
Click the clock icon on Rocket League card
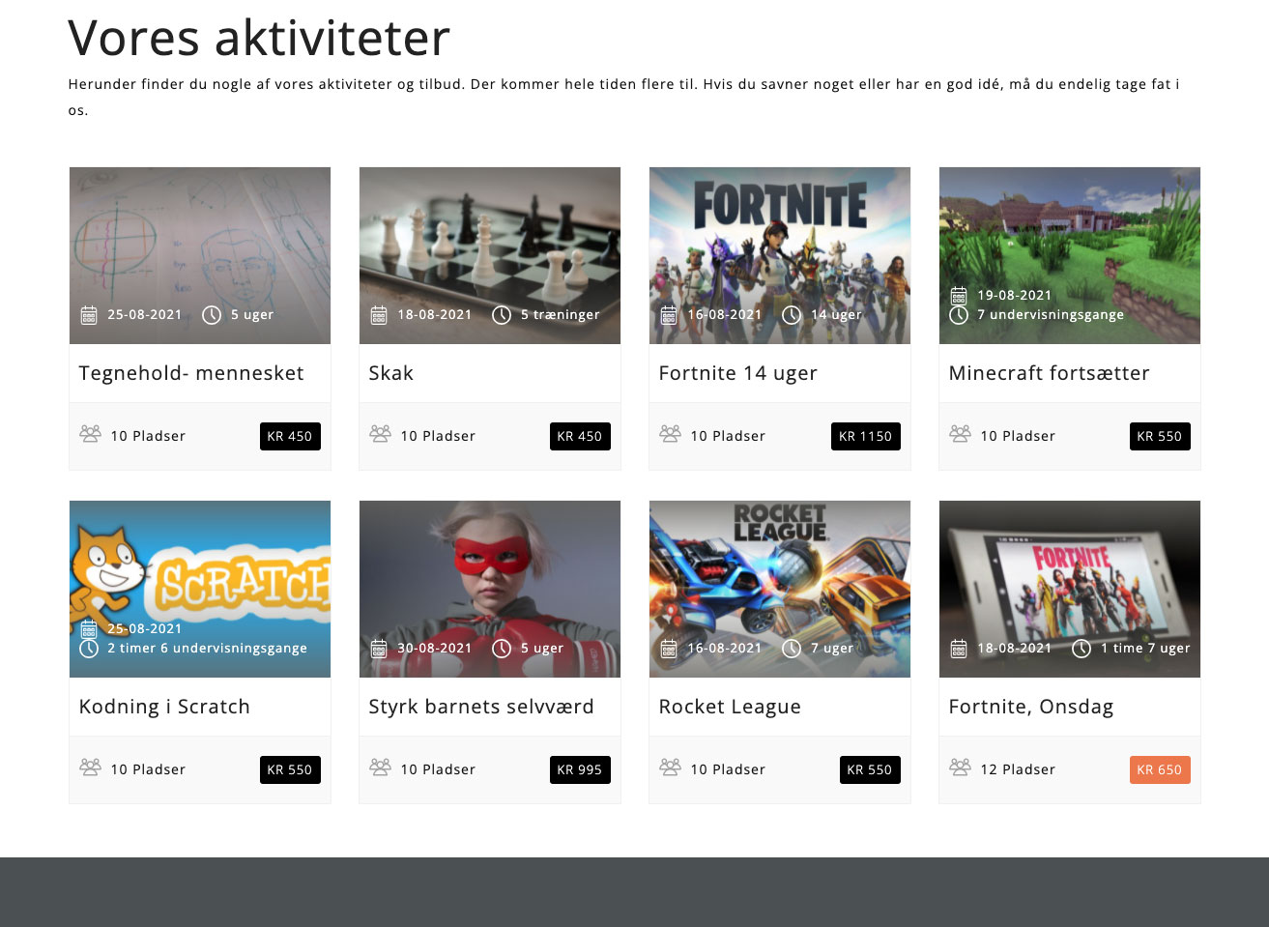point(792,649)
